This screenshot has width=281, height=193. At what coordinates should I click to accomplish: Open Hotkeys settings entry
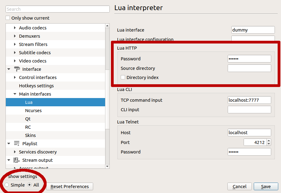click(x=36, y=86)
